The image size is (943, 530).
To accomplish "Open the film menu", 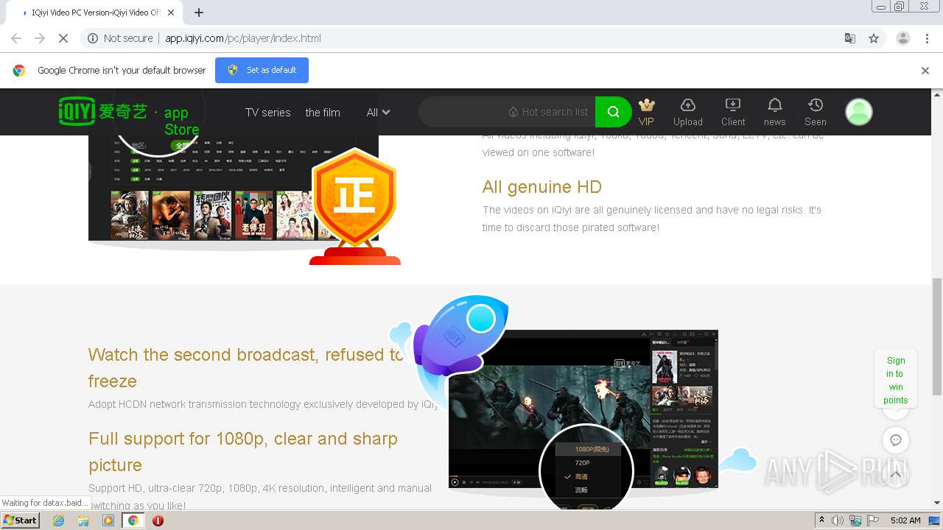I will pos(323,113).
